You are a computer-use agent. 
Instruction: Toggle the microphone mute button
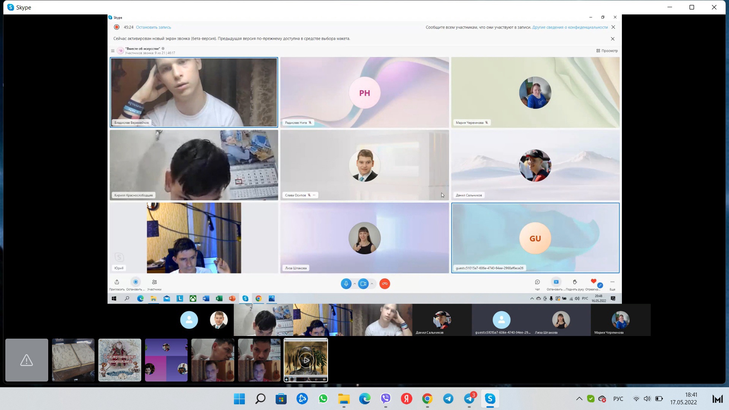346,284
